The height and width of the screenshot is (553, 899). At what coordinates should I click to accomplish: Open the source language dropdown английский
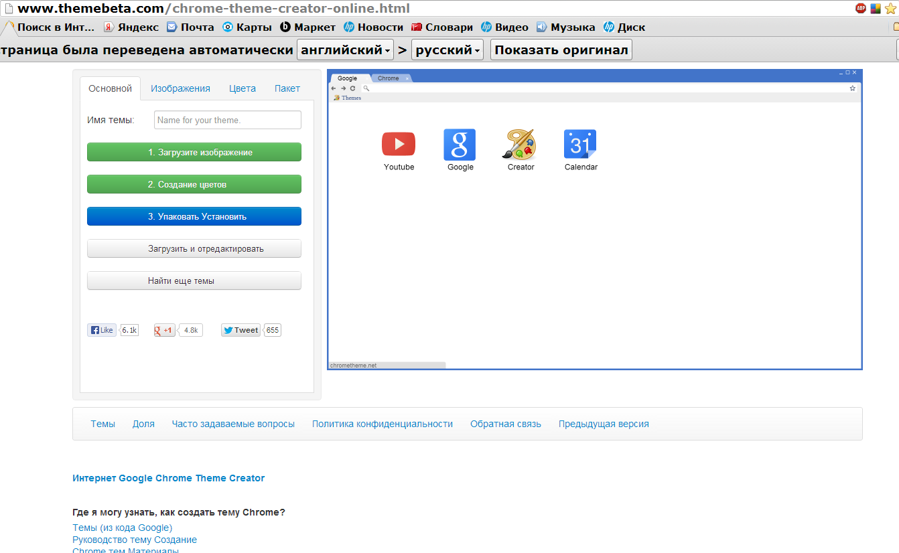coord(345,50)
